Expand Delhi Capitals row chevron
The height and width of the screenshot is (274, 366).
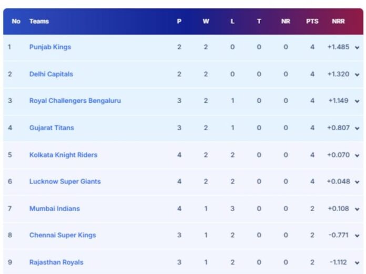357,75
